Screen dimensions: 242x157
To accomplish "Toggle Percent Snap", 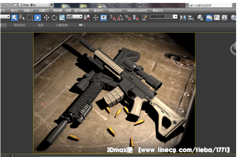I will point(128,18).
